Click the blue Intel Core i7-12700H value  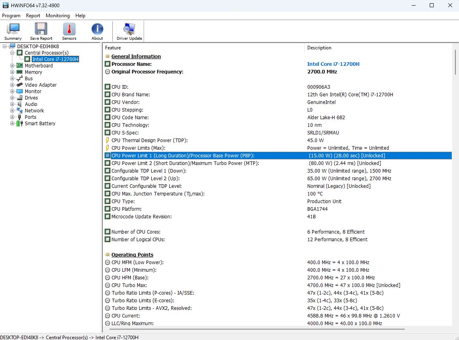(333, 64)
